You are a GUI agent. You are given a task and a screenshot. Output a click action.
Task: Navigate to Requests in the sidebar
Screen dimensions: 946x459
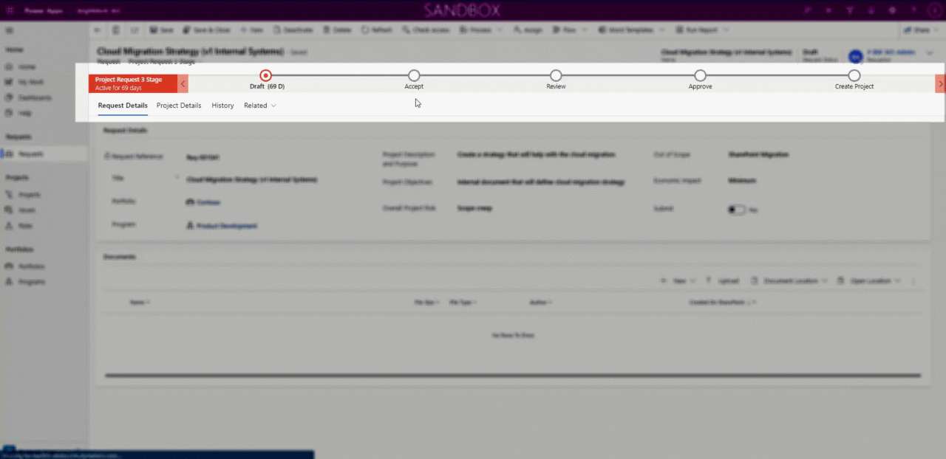[x=33, y=153]
